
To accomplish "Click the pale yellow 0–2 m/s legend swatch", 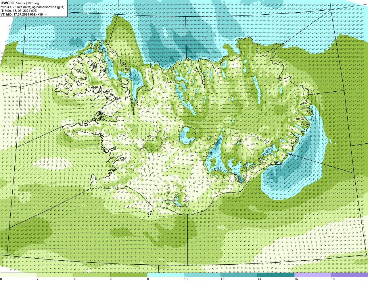I will [x=18, y=275].
